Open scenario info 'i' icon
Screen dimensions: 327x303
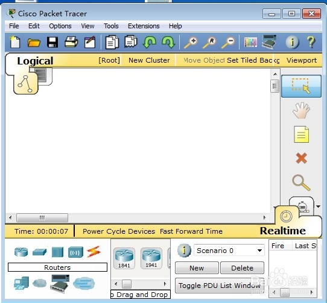184,251
